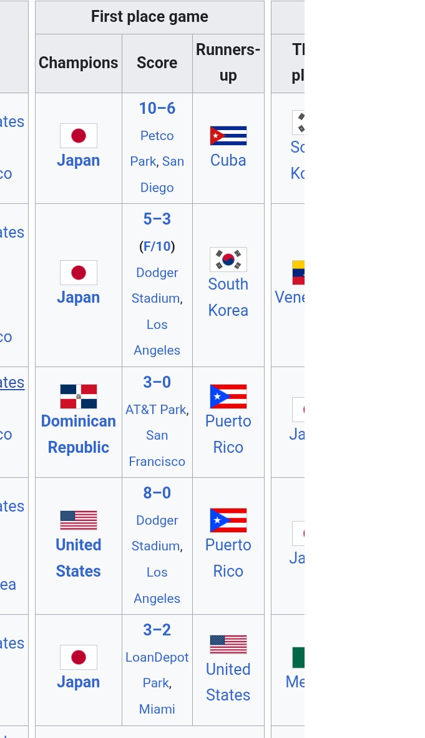Click the Japan flag beside the 5–3 score
Image resolution: width=425 pixels, height=738 pixels.
click(79, 273)
